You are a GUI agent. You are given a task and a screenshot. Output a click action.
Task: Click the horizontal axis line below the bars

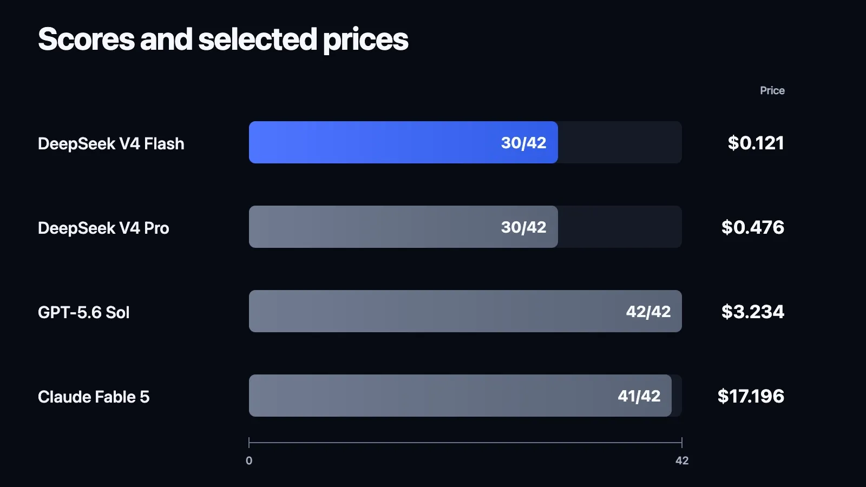(x=465, y=443)
